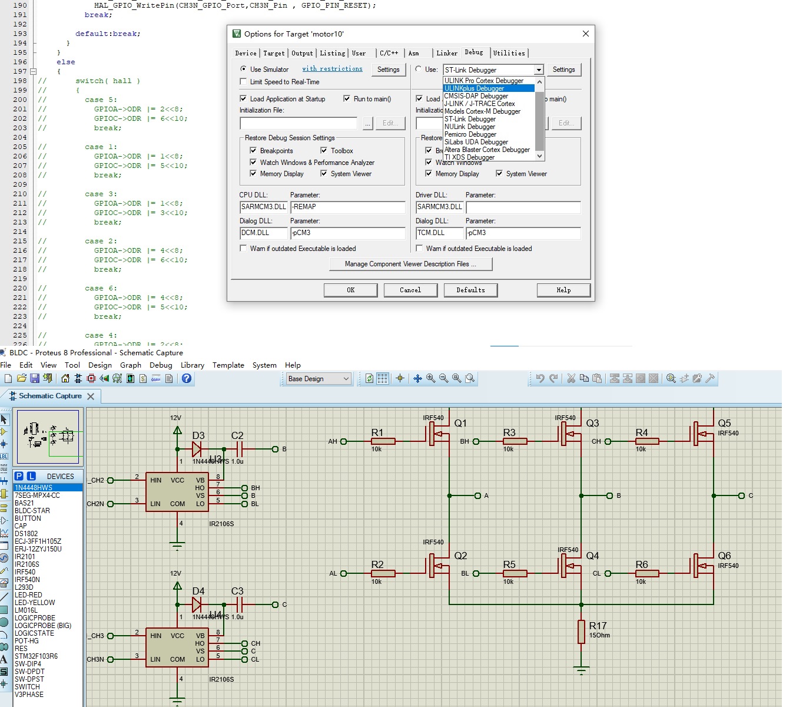Choose ULINKplus Debugger from the list
The image size is (786, 707).
point(489,88)
